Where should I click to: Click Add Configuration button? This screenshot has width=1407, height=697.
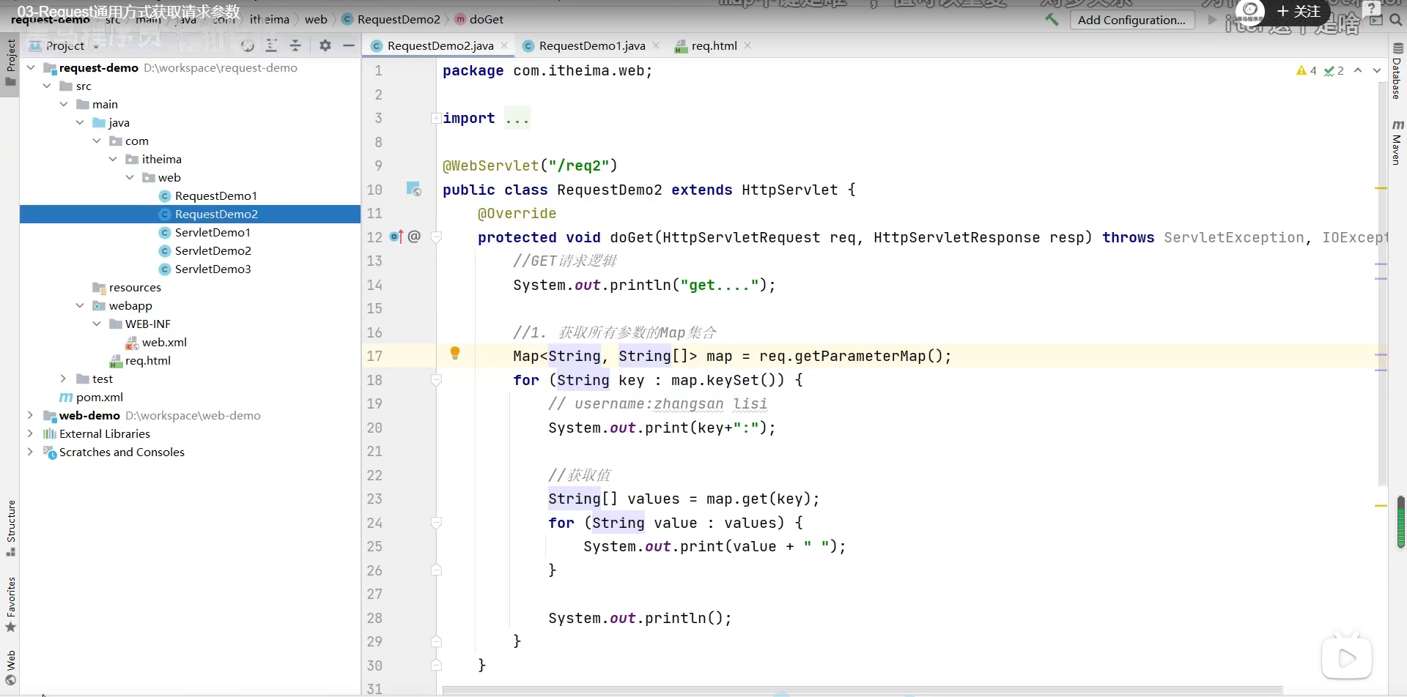pyautogui.click(x=1131, y=20)
